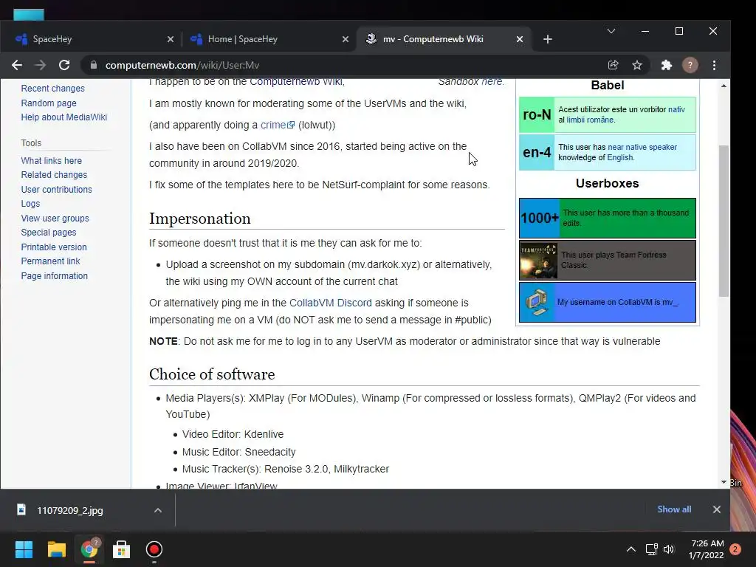Click the Computernewb Wiki link
The height and width of the screenshot is (567, 756).
[x=296, y=81]
